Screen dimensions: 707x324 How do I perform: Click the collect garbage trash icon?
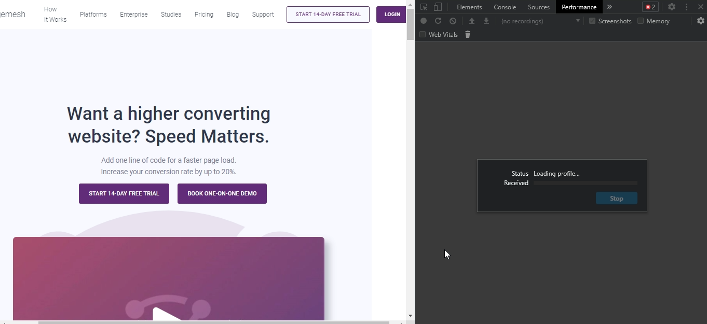point(468,34)
